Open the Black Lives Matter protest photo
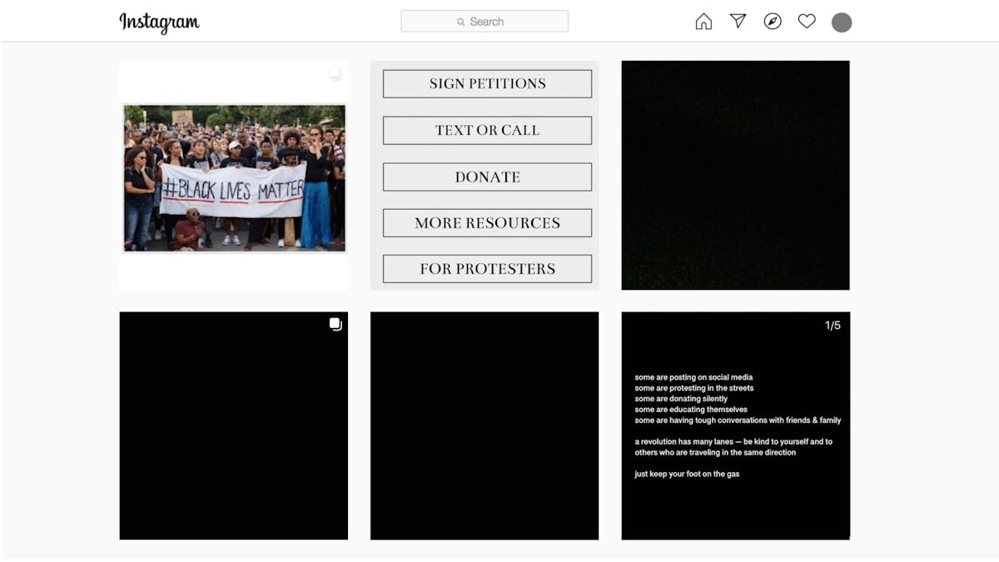Screen dimensions: 999x562 (x=234, y=177)
